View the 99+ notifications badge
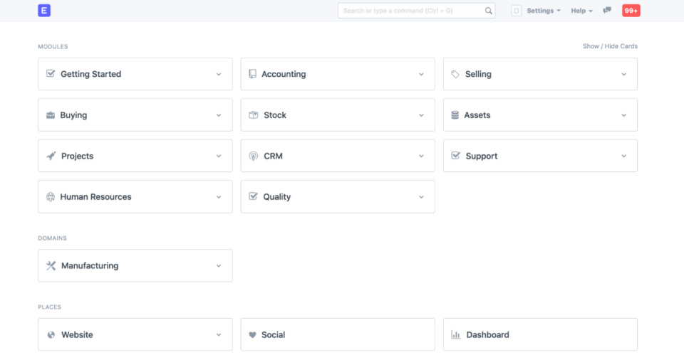The image size is (684, 355). click(x=631, y=11)
